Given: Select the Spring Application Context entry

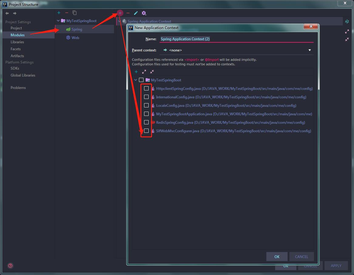Looking at the screenshot, I should pos(149,21).
